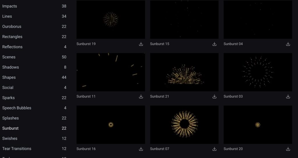Download the Sunburst 03 asset

tap(288, 96)
